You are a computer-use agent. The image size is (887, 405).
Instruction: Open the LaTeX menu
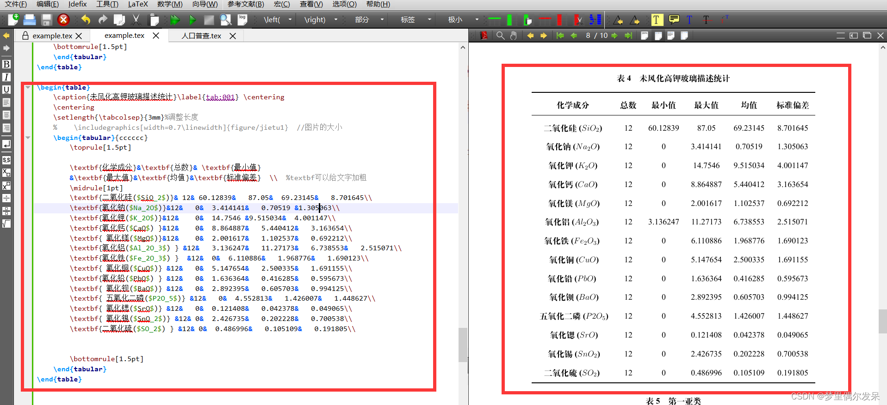(138, 4)
